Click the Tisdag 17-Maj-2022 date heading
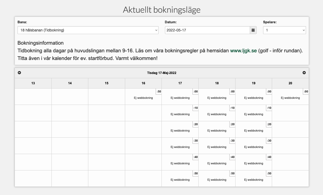This screenshot has height=195, width=323. (x=162, y=73)
